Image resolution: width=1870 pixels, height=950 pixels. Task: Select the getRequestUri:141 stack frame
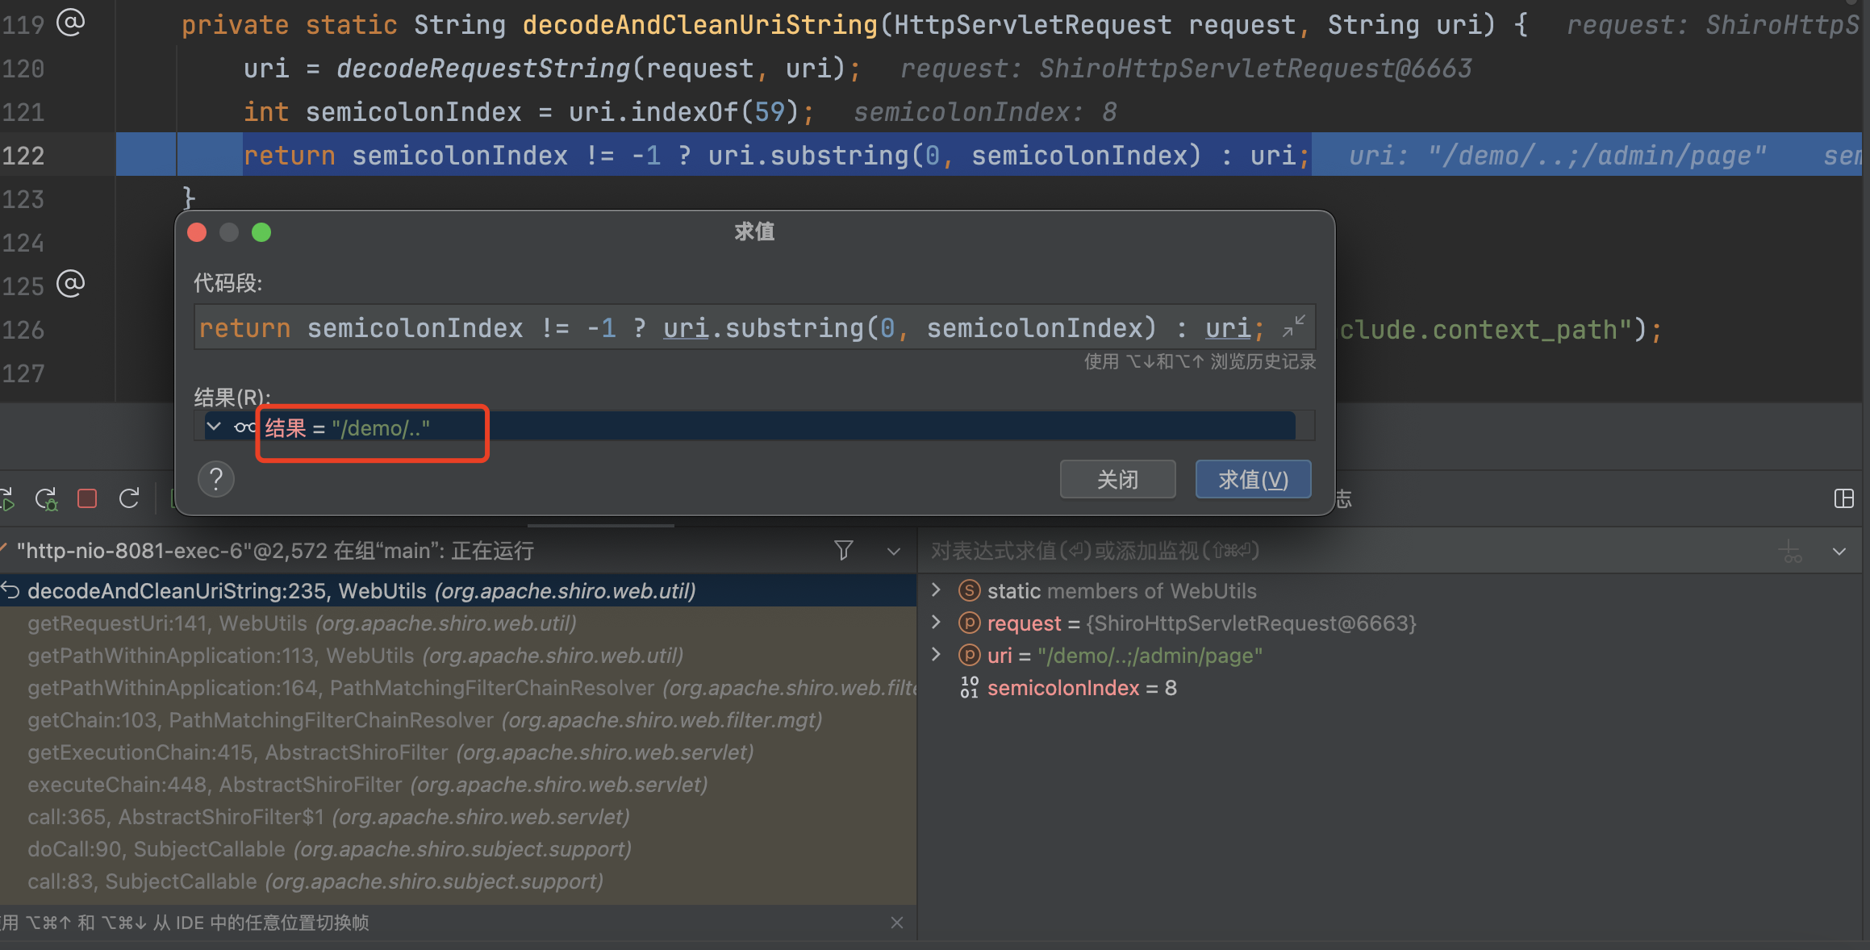pos(302,623)
